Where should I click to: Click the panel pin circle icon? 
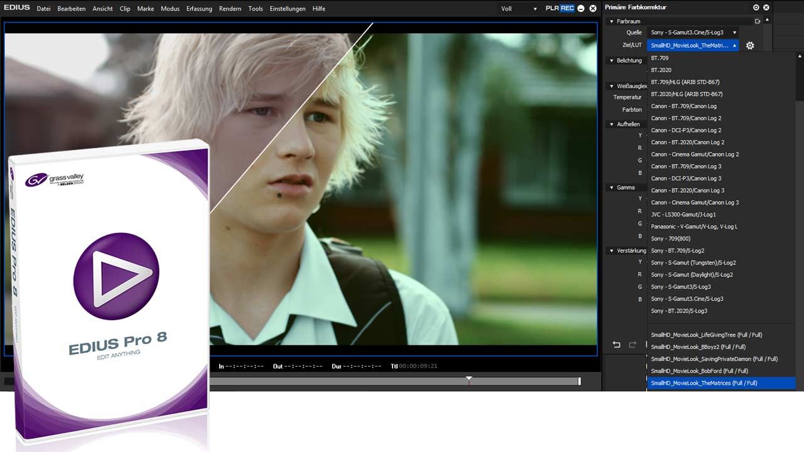pyautogui.click(x=756, y=8)
